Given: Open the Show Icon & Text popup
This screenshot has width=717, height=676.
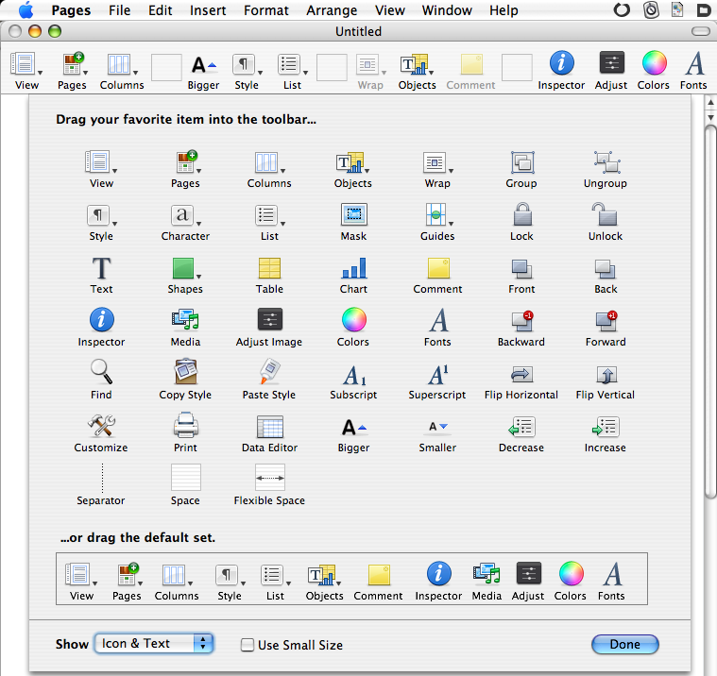Looking at the screenshot, I should [154, 644].
